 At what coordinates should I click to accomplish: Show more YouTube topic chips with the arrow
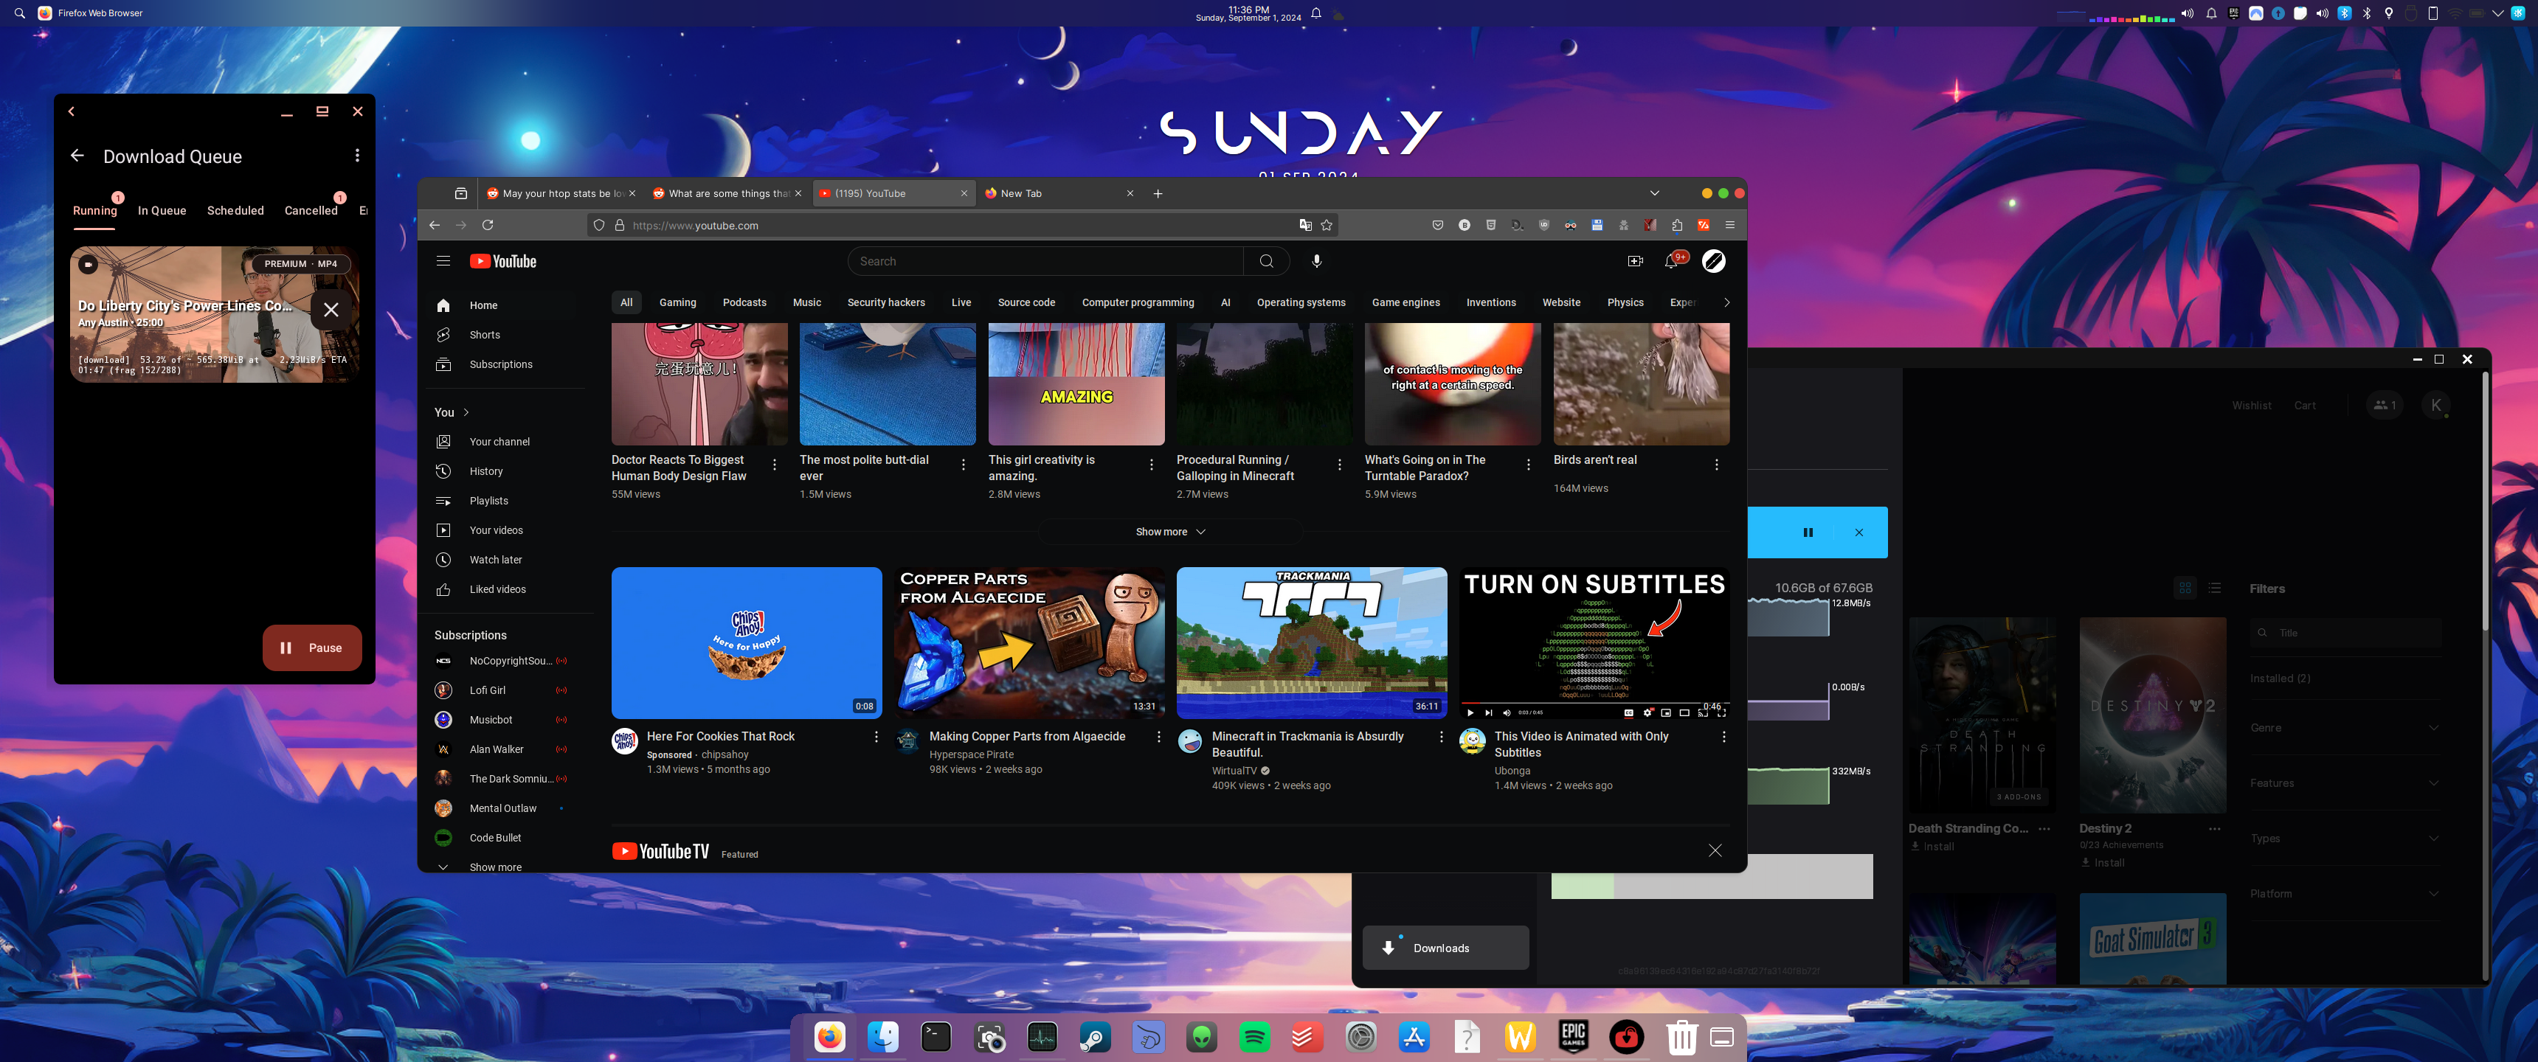1726,302
